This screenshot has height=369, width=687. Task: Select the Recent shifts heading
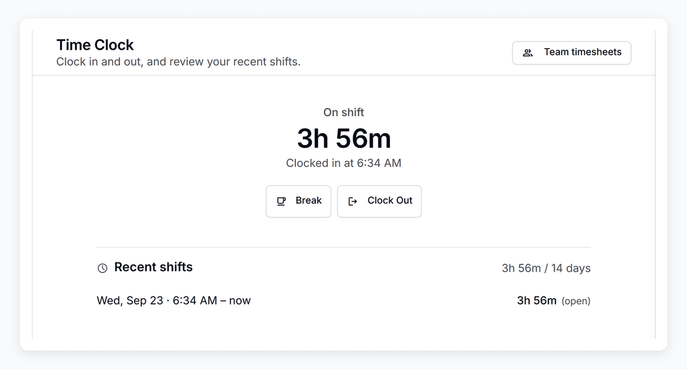pyautogui.click(x=153, y=267)
